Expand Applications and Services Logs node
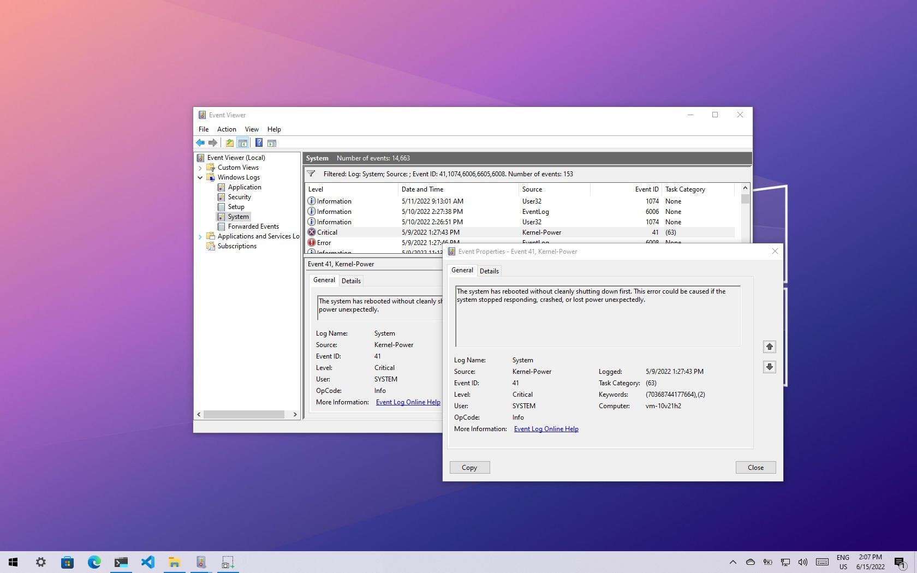917x573 pixels. point(200,237)
